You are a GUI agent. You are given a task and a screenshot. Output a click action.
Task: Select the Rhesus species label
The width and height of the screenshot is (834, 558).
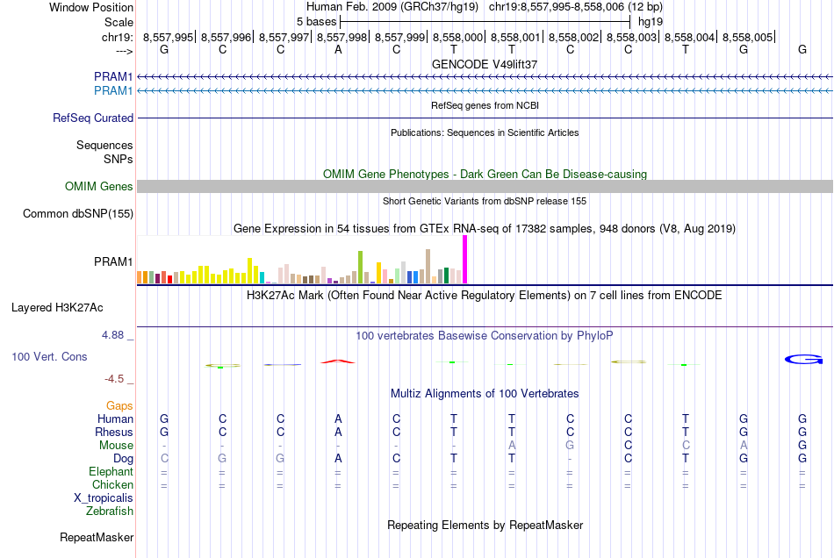coord(114,432)
